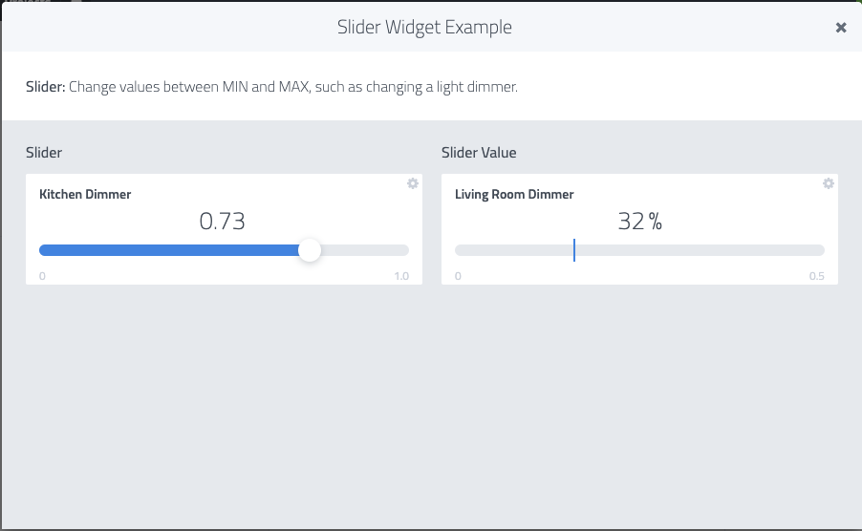Click the Slider section heading above Kitchen Dimmer
862x531 pixels.
click(x=44, y=153)
